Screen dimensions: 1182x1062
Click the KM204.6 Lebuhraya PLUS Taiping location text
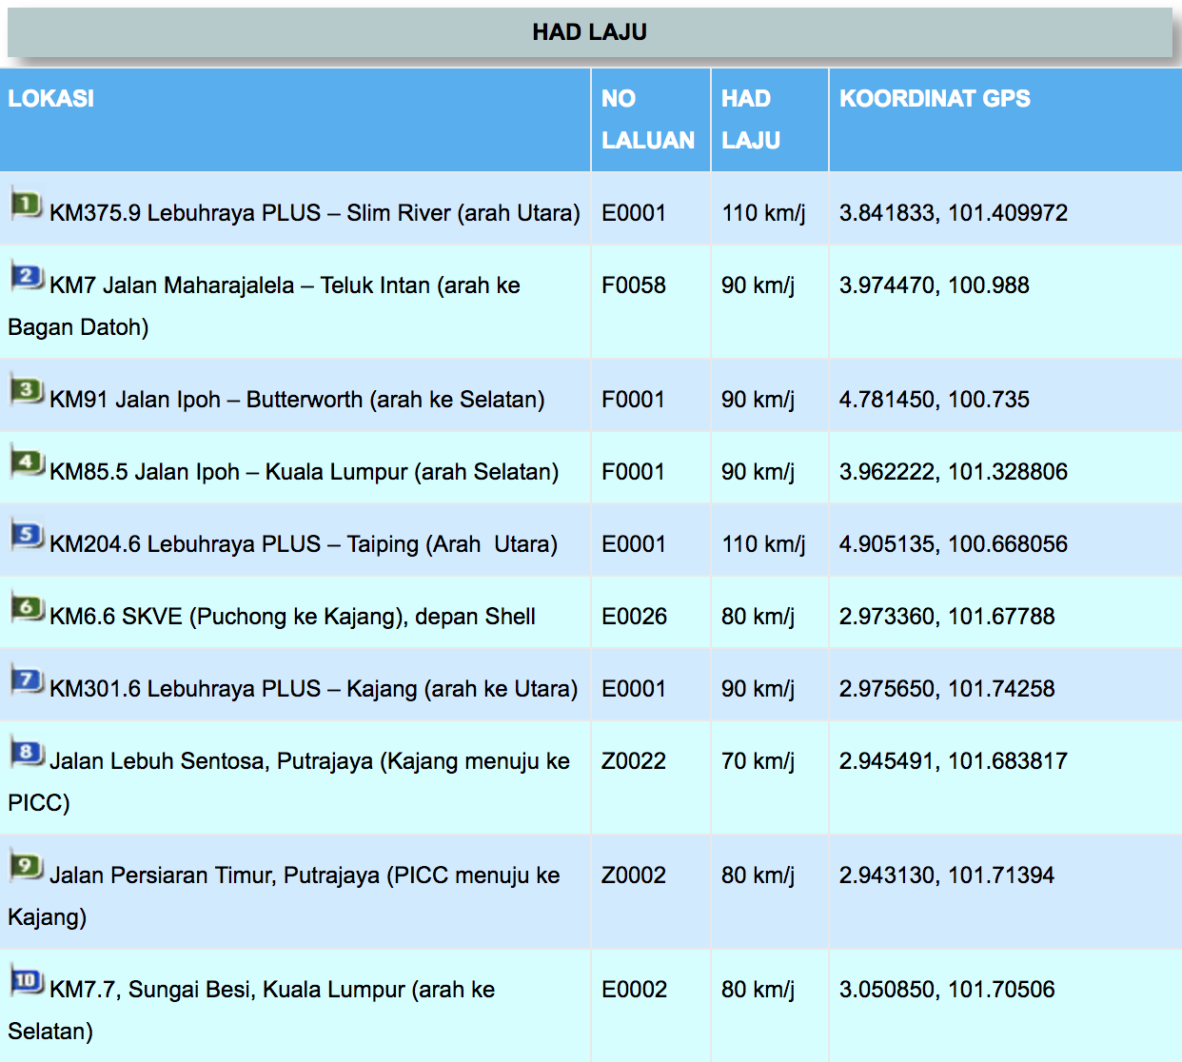click(x=303, y=544)
